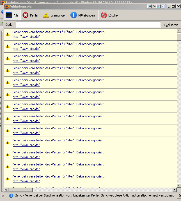The width and height of the screenshot is (181, 201).
Task: Click the vertical scrollbar down arrow
Action: (179, 185)
